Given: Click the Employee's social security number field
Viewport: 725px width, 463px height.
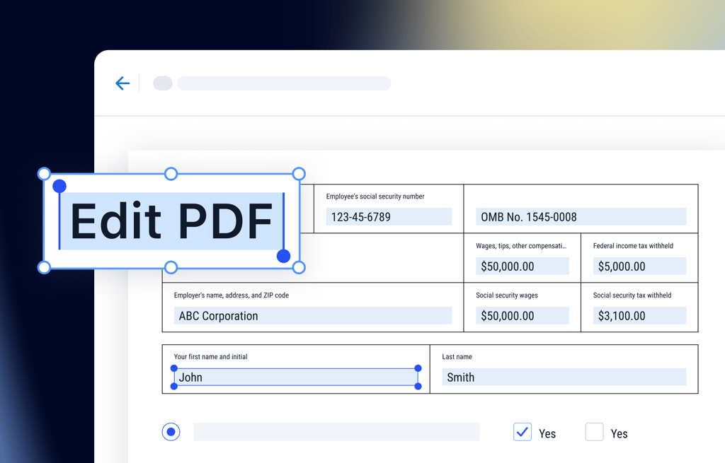Looking at the screenshot, I should point(388,217).
